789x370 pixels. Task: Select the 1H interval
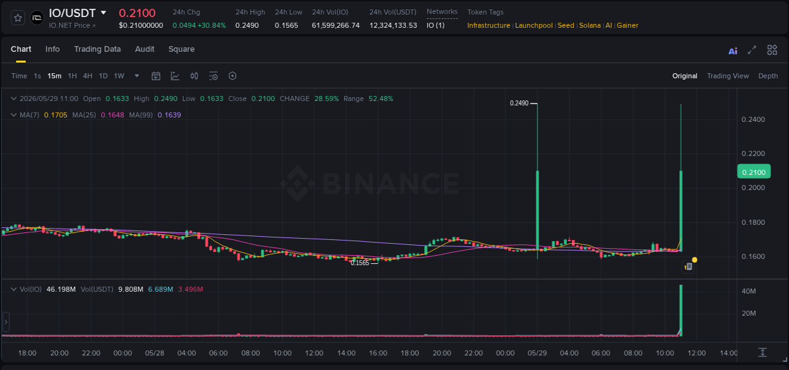point(73,76)
